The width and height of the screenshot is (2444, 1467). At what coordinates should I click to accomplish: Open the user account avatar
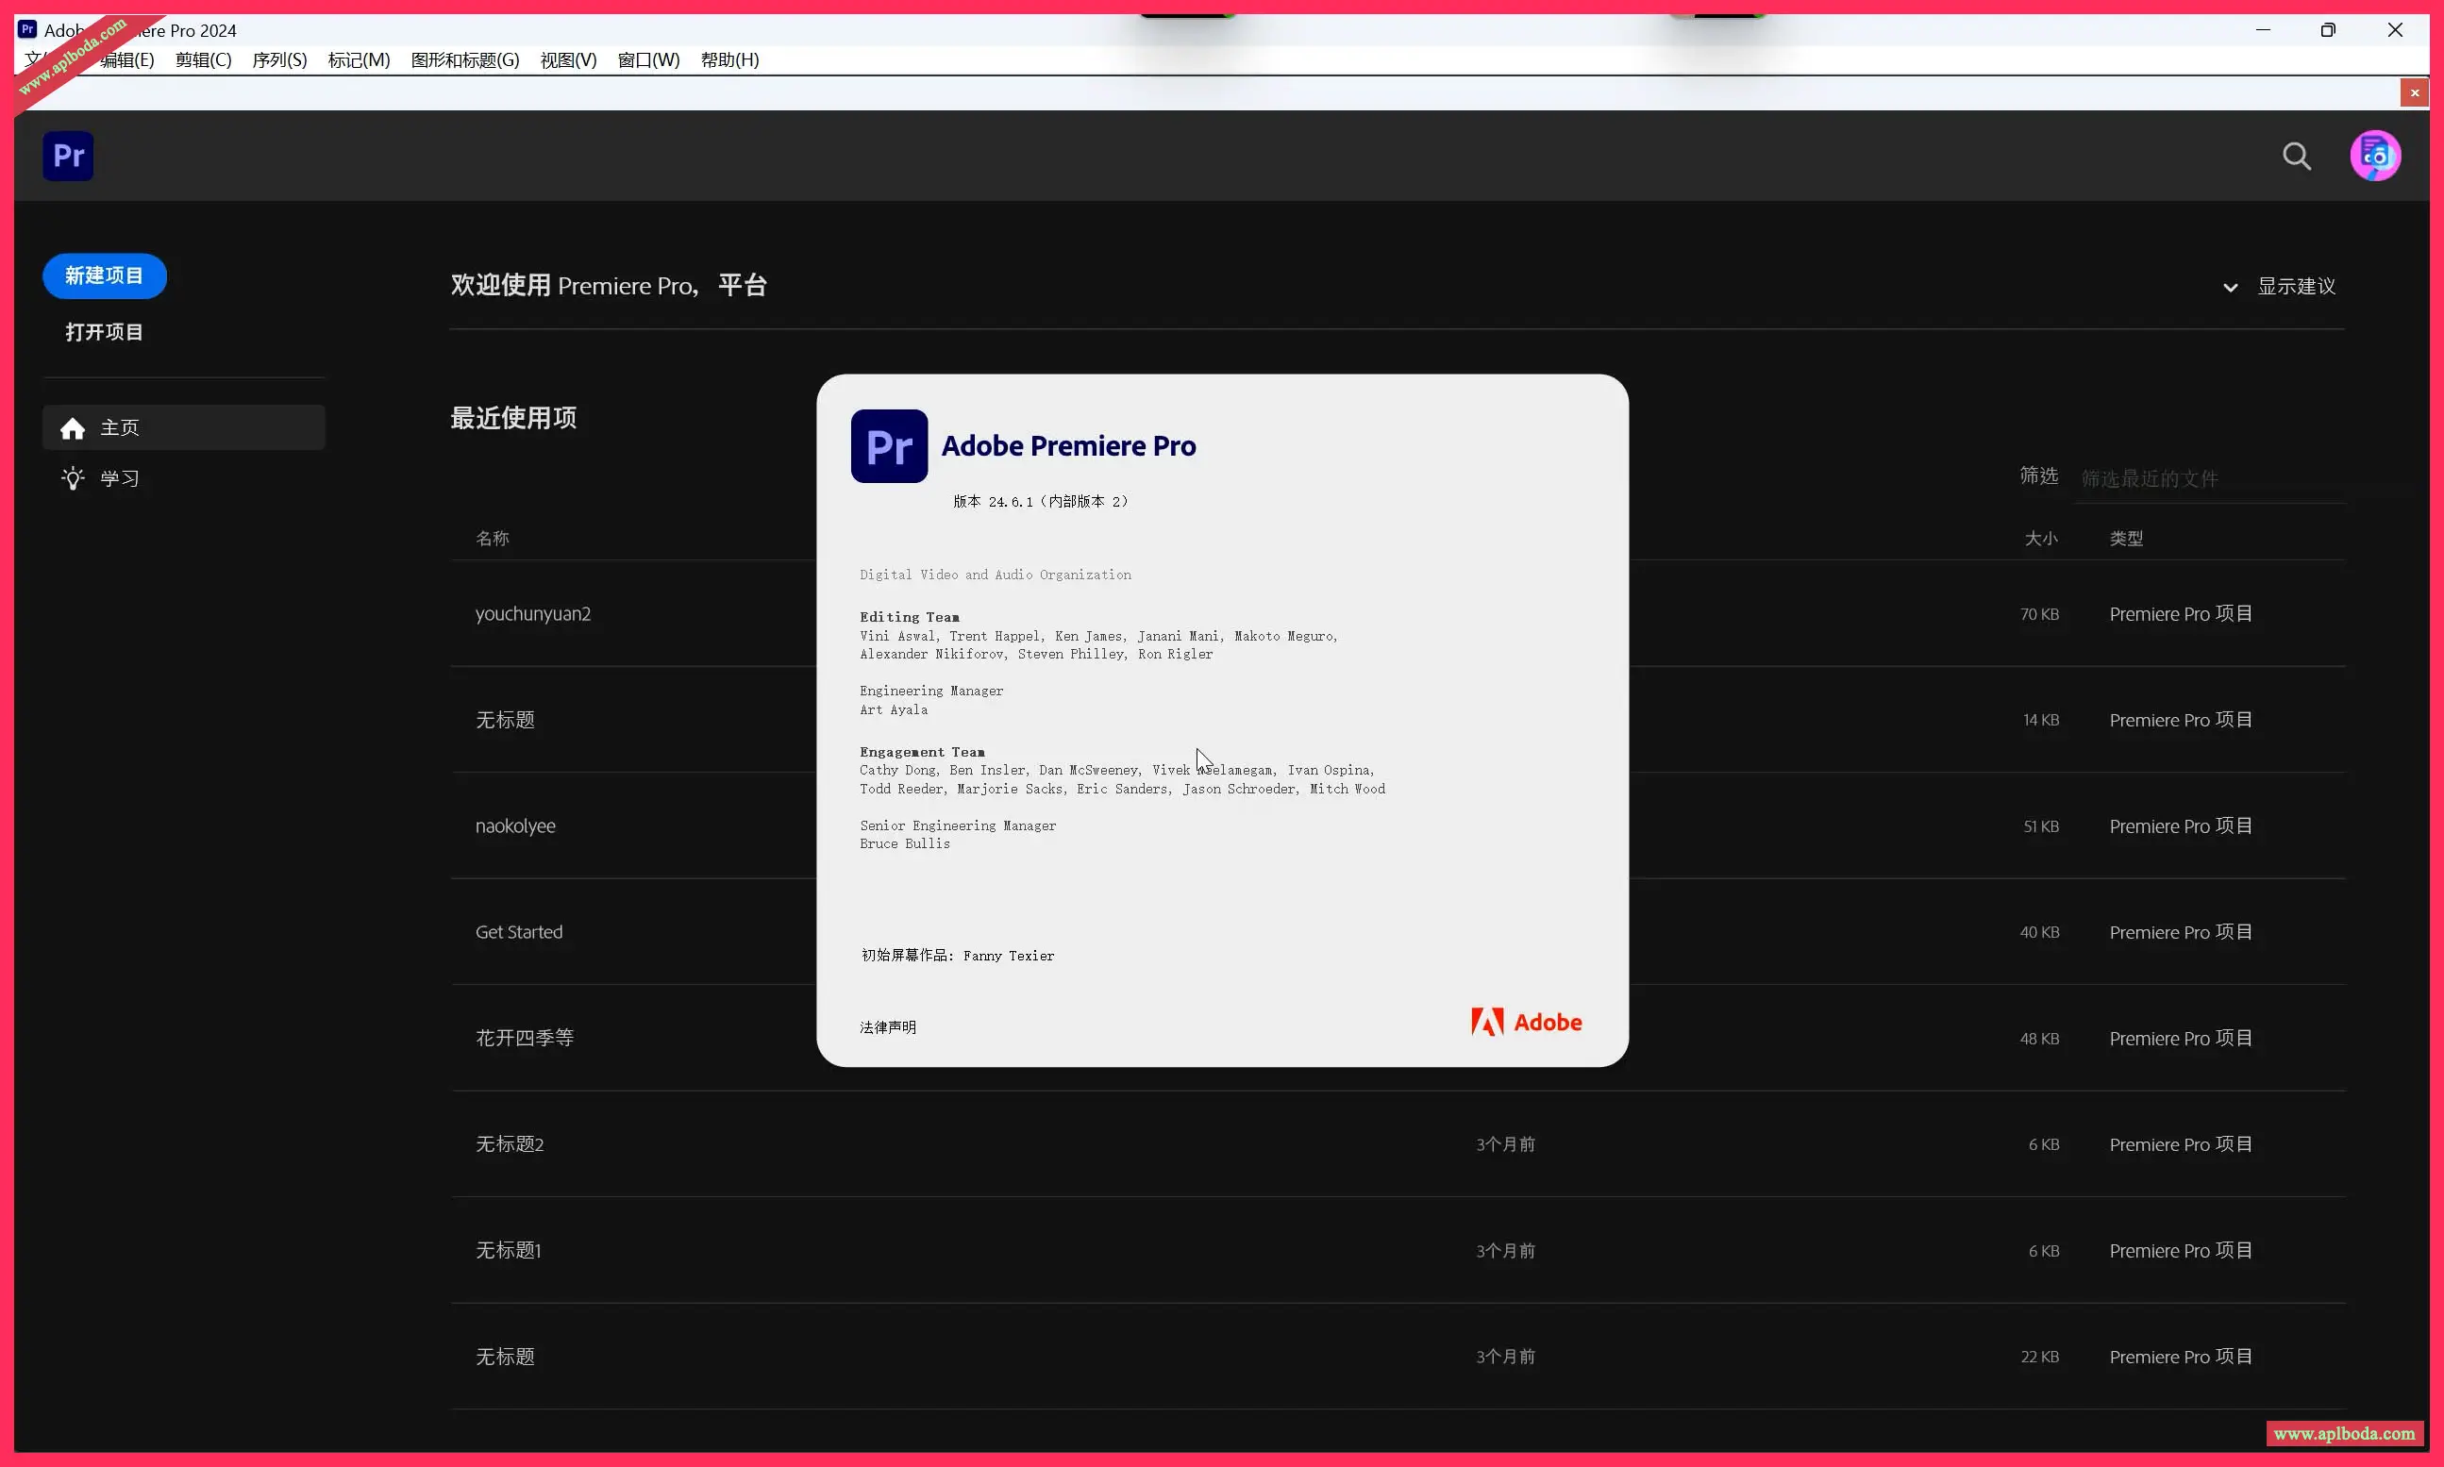point(2375,156)
